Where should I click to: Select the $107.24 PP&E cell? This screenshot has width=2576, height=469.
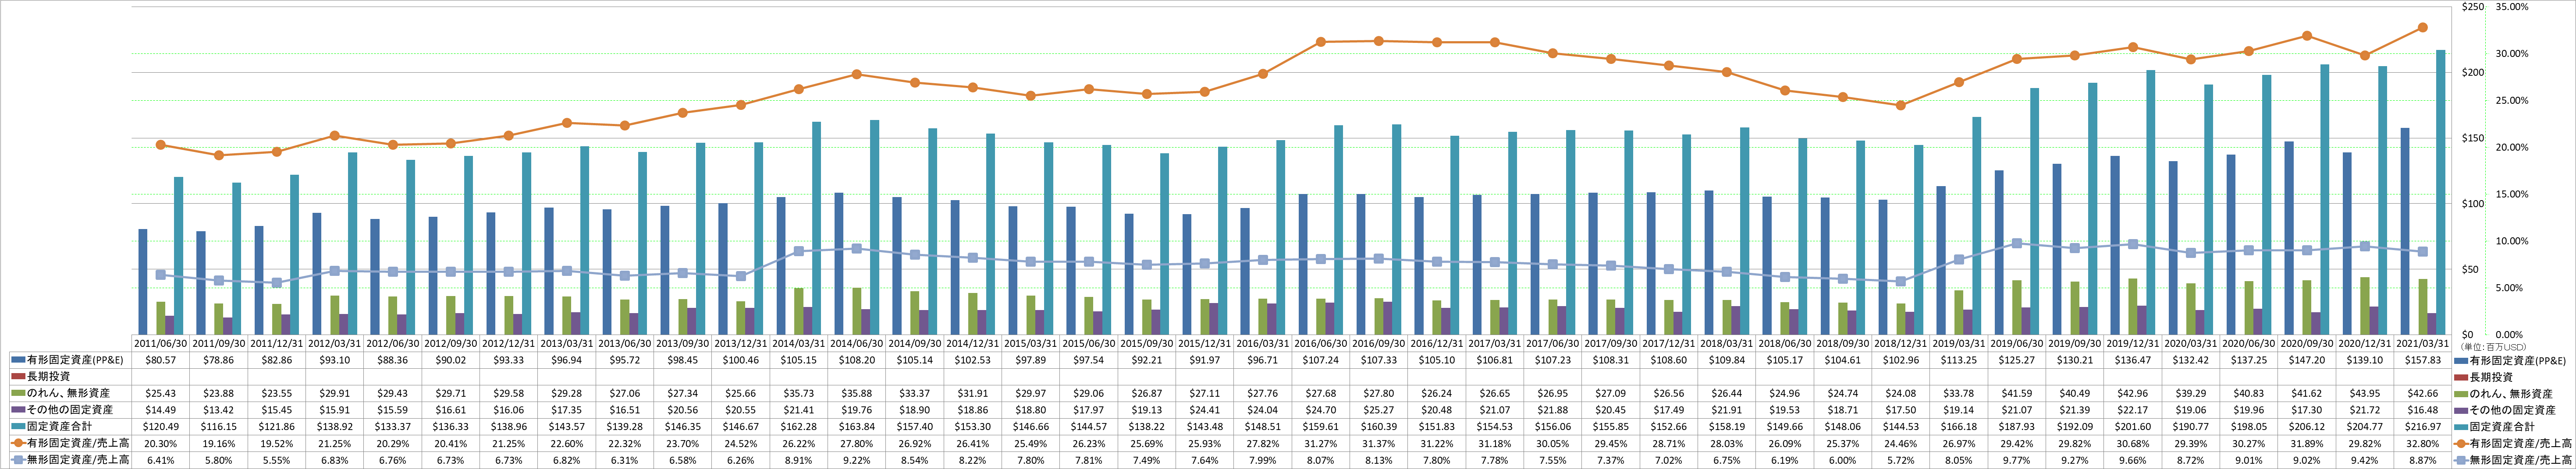1321,359
